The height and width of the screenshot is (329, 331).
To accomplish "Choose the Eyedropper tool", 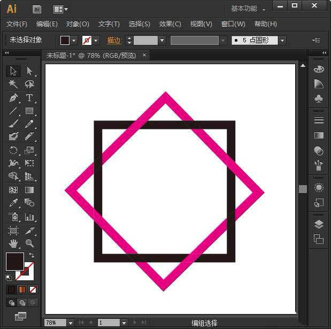I will click(13, 203).
